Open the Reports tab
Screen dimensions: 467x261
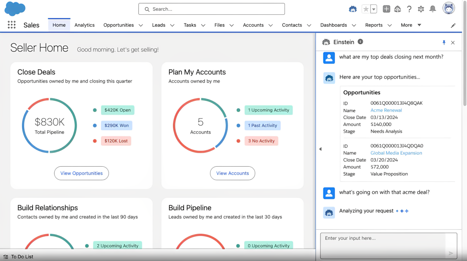tap(374, 25)
